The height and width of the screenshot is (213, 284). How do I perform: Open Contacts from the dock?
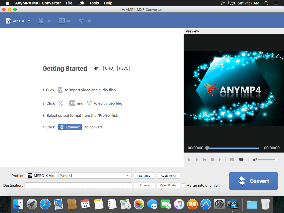pyautogui.click(x=72, y=204)
